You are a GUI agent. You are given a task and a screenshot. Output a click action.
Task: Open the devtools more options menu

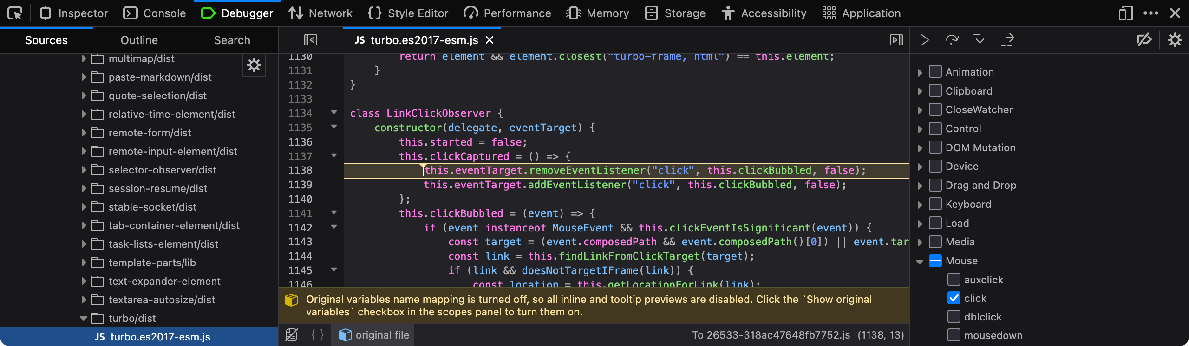1150,13
